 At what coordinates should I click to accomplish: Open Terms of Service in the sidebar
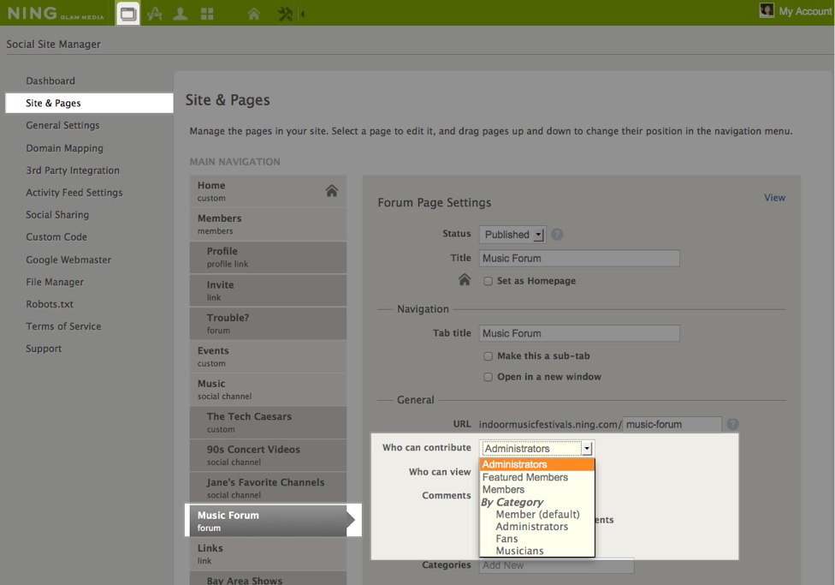pyautogui.click(x=63, y=326)
